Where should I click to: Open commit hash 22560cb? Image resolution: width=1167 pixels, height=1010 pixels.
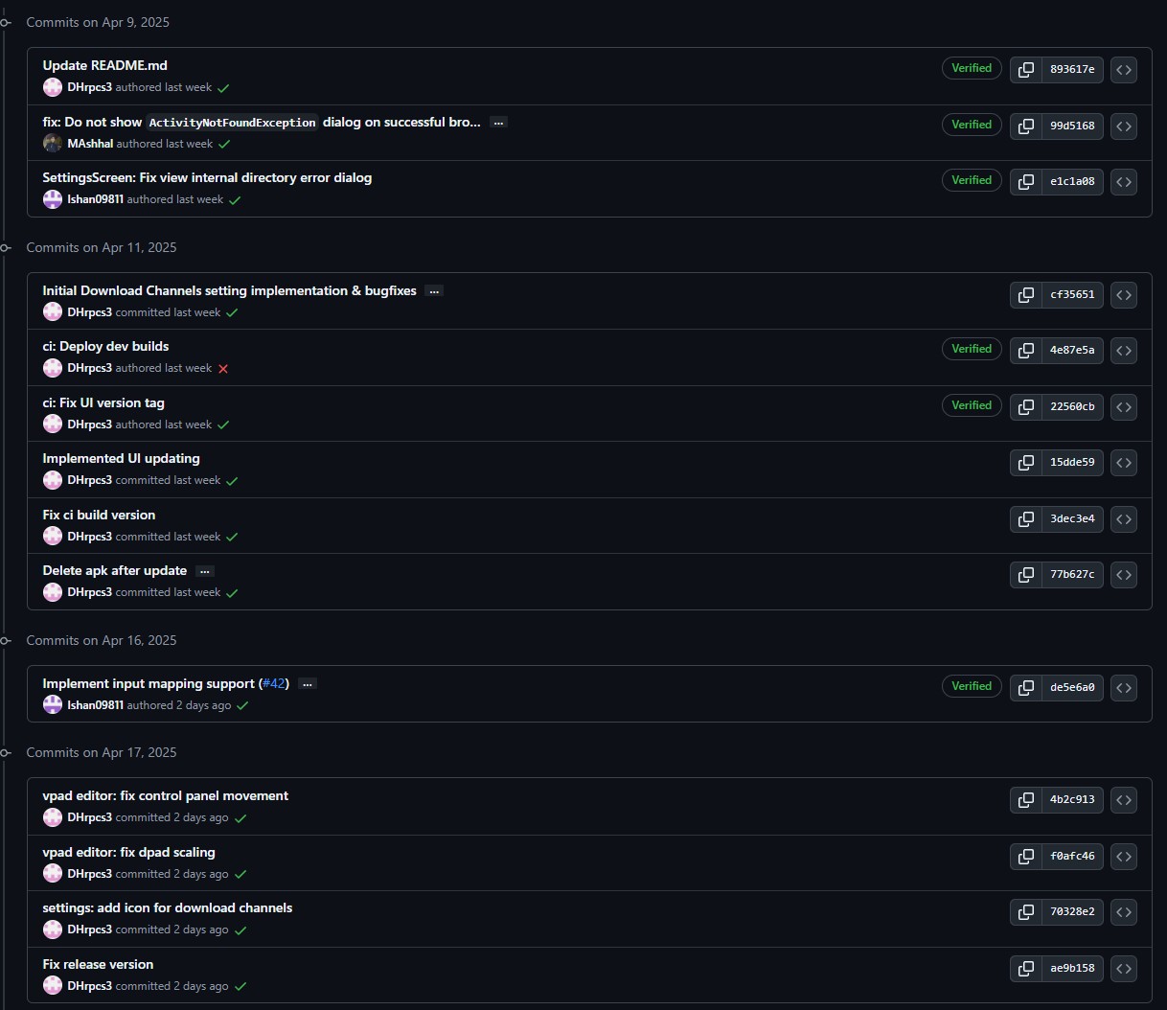pos(1071,406)
